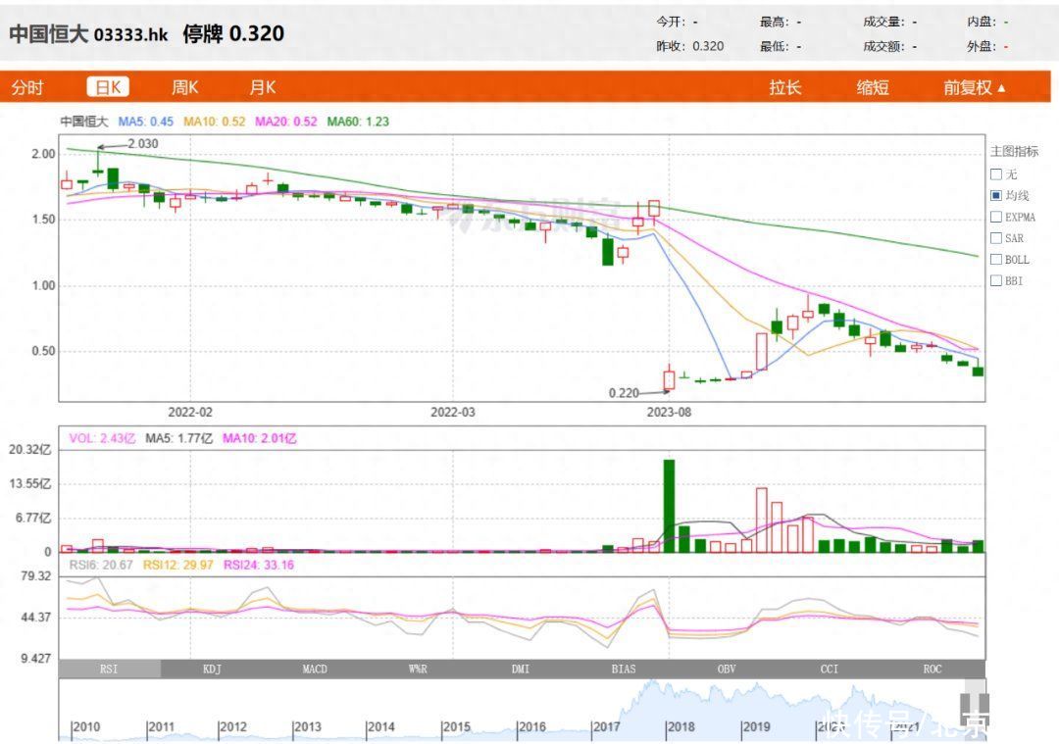The width and height of the screenshot is (1059, 744).
Task: Click the 2.030 high price annotation
Action: 143,144
